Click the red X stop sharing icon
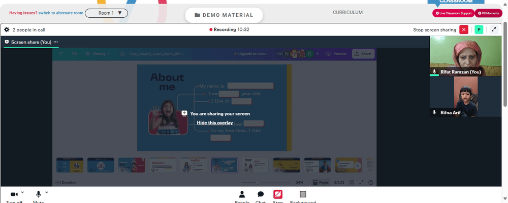The width and height of the screenshot is (508, 203). click(x=464, y=30)
